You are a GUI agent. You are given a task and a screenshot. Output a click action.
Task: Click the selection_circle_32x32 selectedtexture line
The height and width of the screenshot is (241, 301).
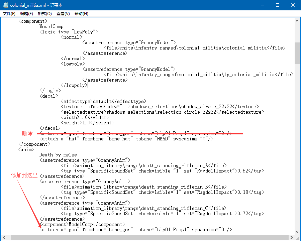click(x=163, y=112)
